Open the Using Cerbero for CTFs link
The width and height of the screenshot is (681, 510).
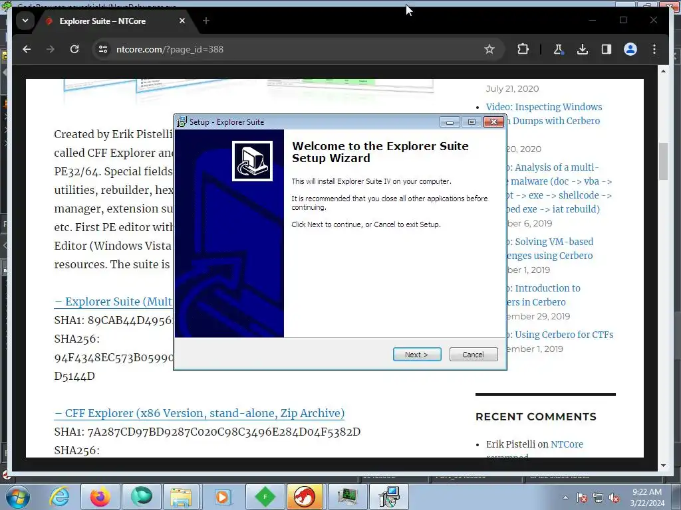point(560,335)
